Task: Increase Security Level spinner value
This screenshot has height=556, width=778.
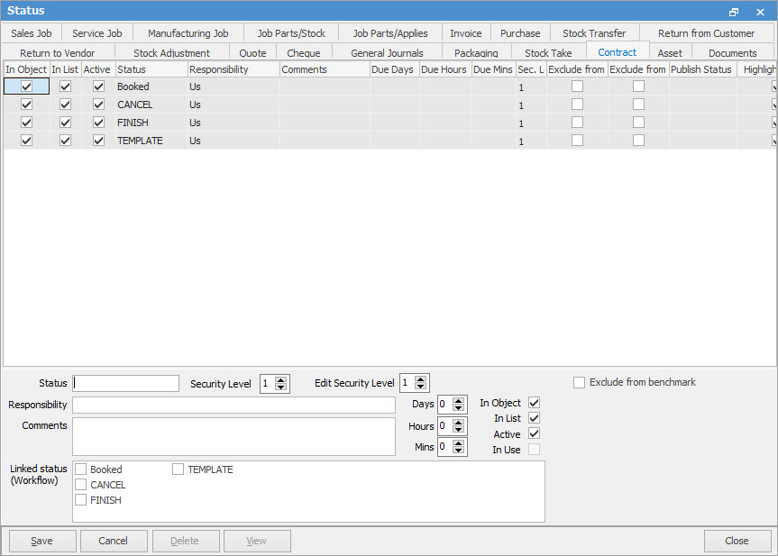Action: point(281,379)
